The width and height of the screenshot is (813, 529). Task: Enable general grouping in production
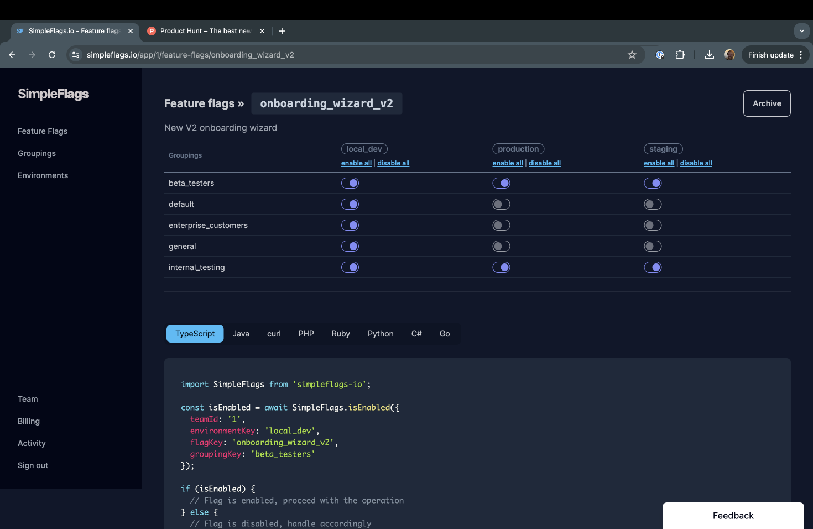click(501, 246)
